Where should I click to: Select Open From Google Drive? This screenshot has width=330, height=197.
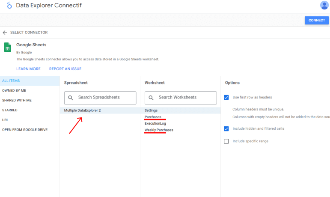(x=25, y=130)
